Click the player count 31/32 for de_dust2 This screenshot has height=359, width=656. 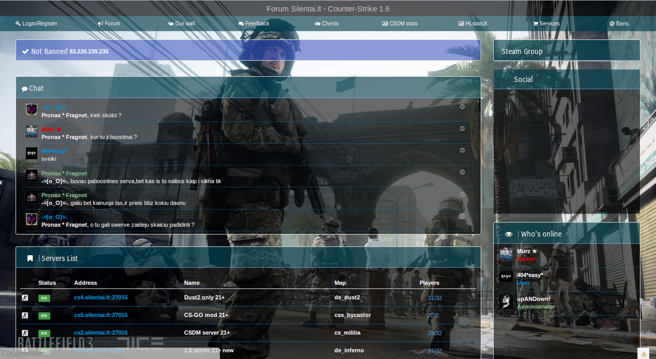point(435,298)
